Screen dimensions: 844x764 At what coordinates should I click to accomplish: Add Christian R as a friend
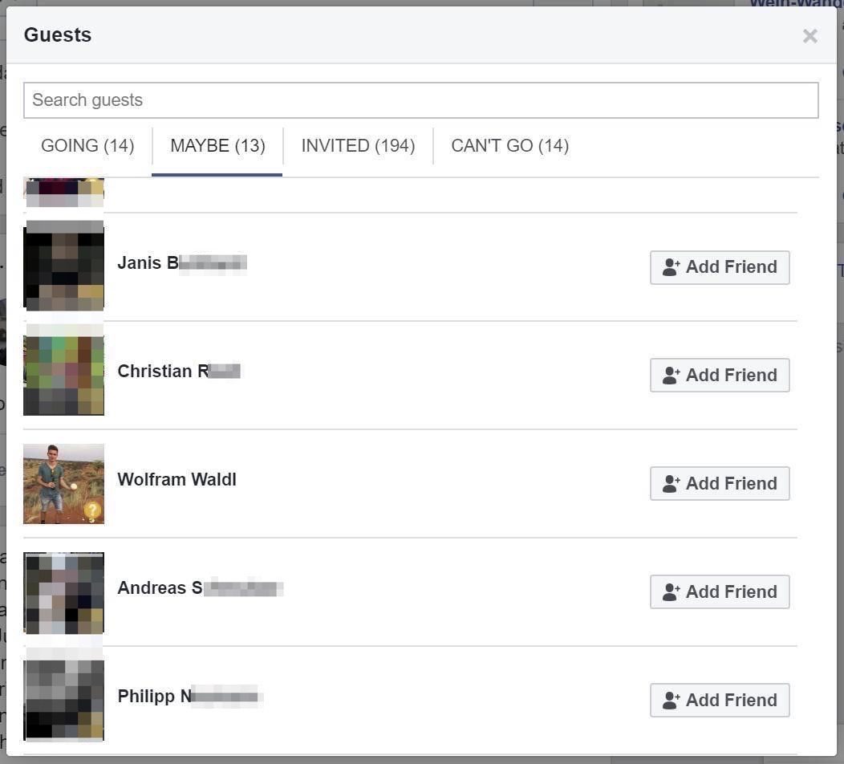coord(720,376)
